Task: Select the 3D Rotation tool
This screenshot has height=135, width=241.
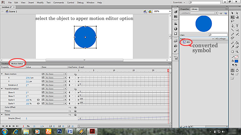Action: pos(237,17)
